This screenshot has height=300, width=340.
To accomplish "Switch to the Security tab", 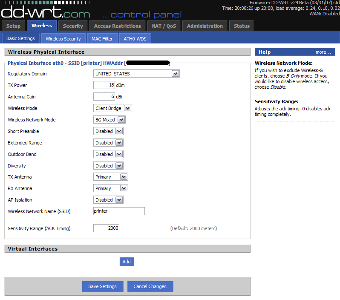I will tap(73, 26).
